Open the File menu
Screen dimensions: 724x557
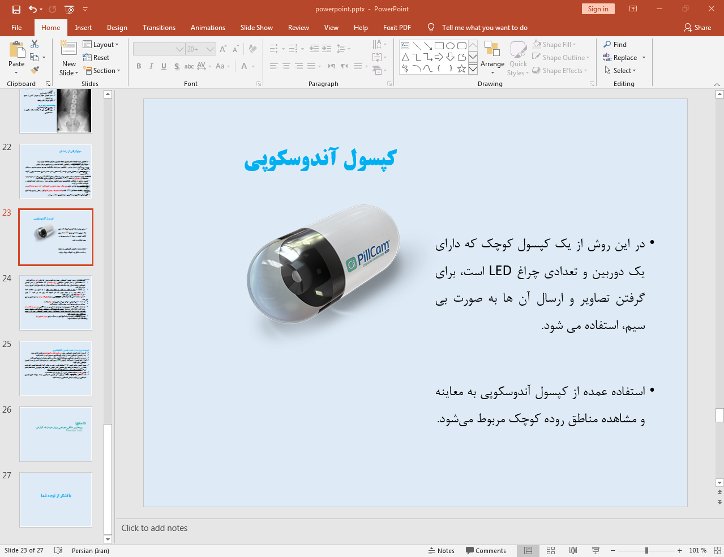[x=16, y=28]
